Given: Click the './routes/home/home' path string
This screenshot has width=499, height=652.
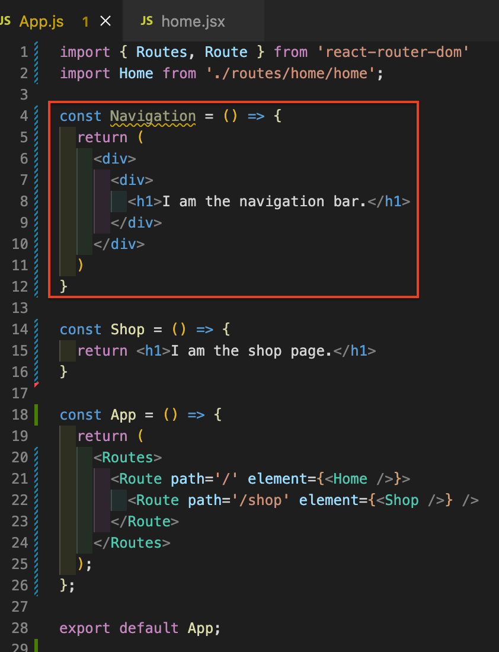Looking at the screenshot, I should (291, 73).
